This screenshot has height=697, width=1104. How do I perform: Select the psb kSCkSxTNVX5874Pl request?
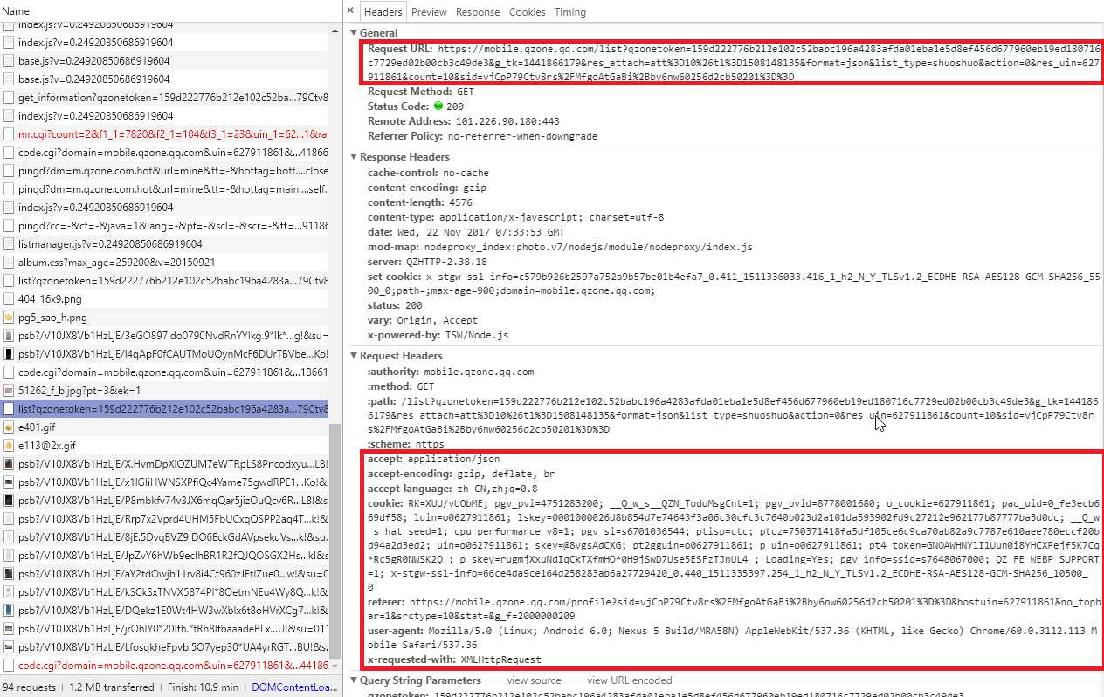(x=164, y=592)
